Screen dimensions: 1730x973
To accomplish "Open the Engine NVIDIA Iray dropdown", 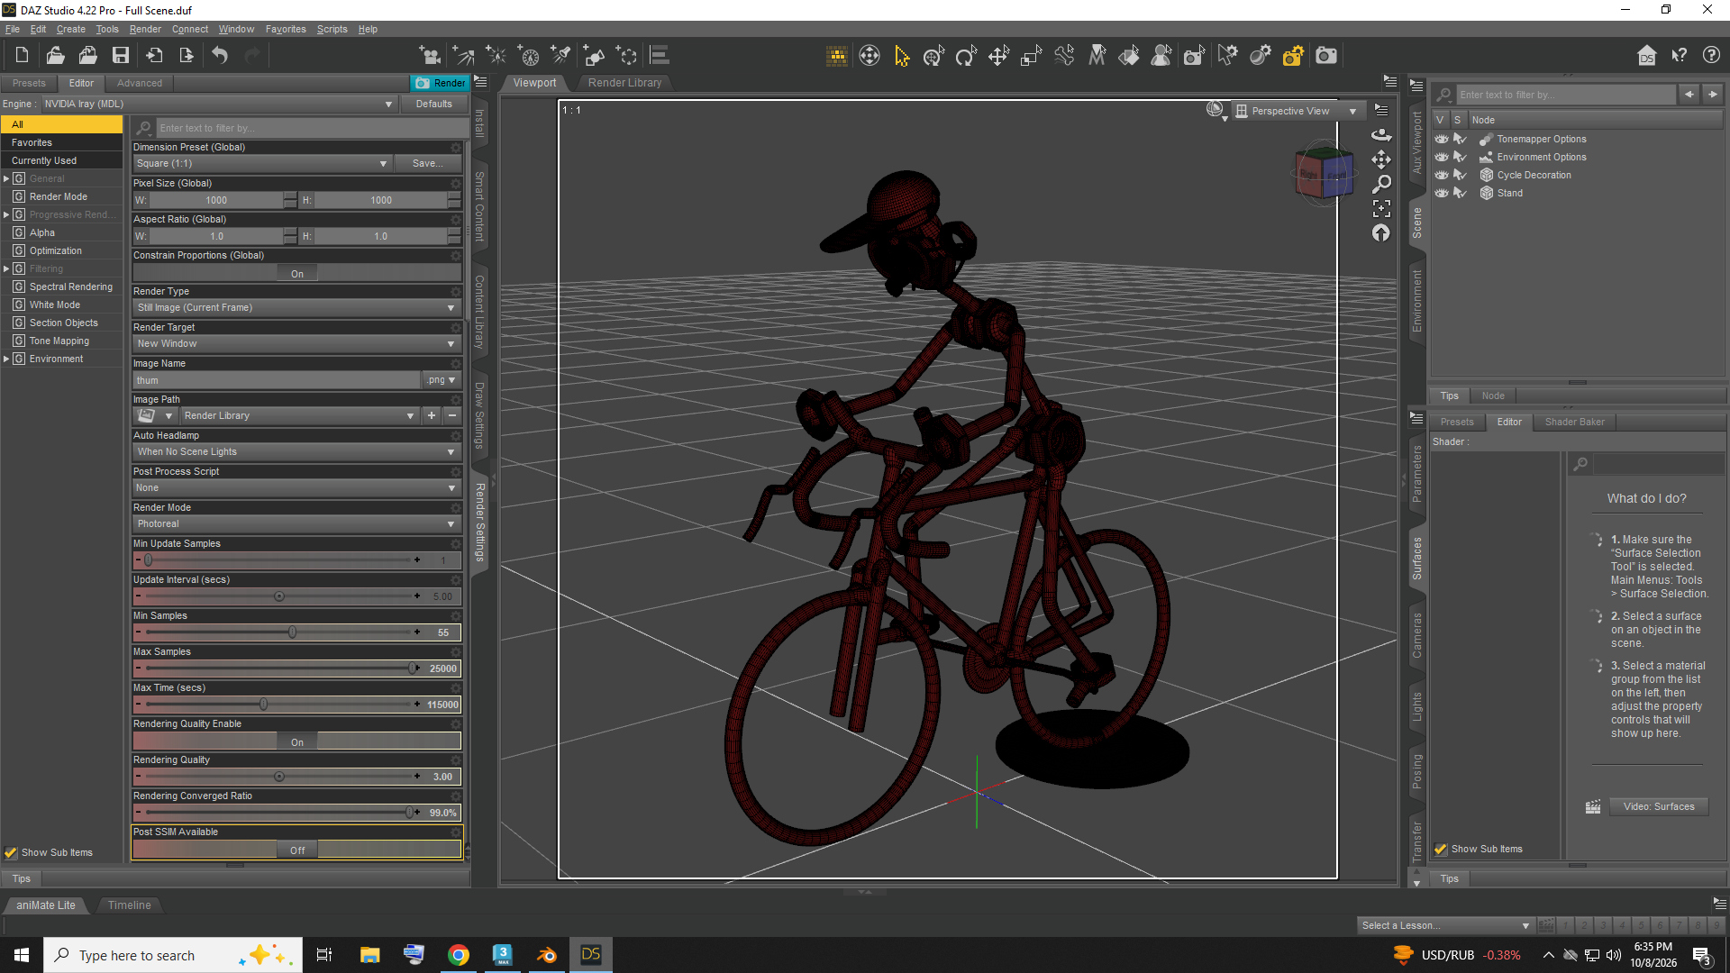I will (219, 105).
